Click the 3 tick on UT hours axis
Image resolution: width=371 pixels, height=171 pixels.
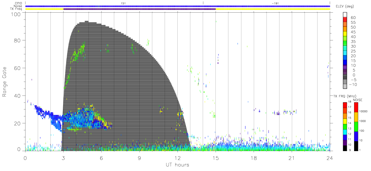tap(63, 158)
